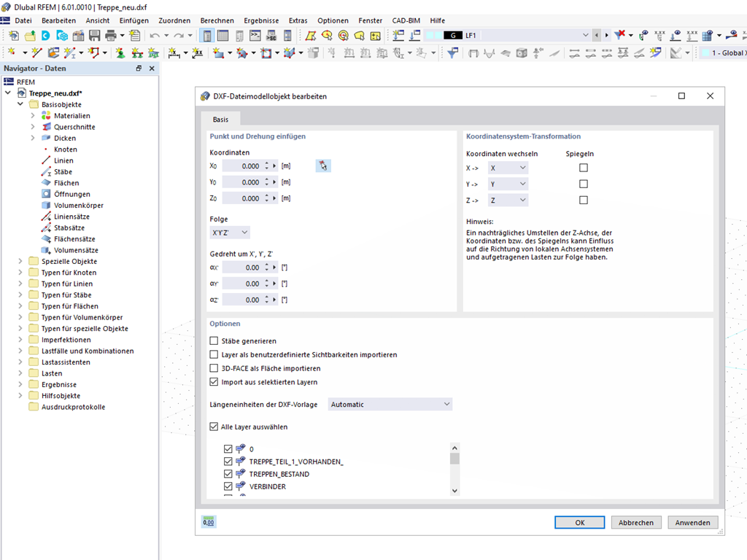
Task: Click the floppy disk save icon
Action: click(x=94, y=36)
